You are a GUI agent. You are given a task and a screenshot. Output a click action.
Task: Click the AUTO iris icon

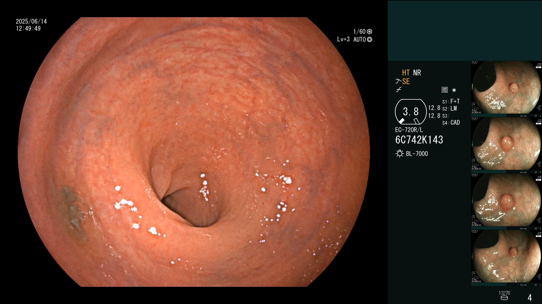pyautogui.click(x=370, y=39)
